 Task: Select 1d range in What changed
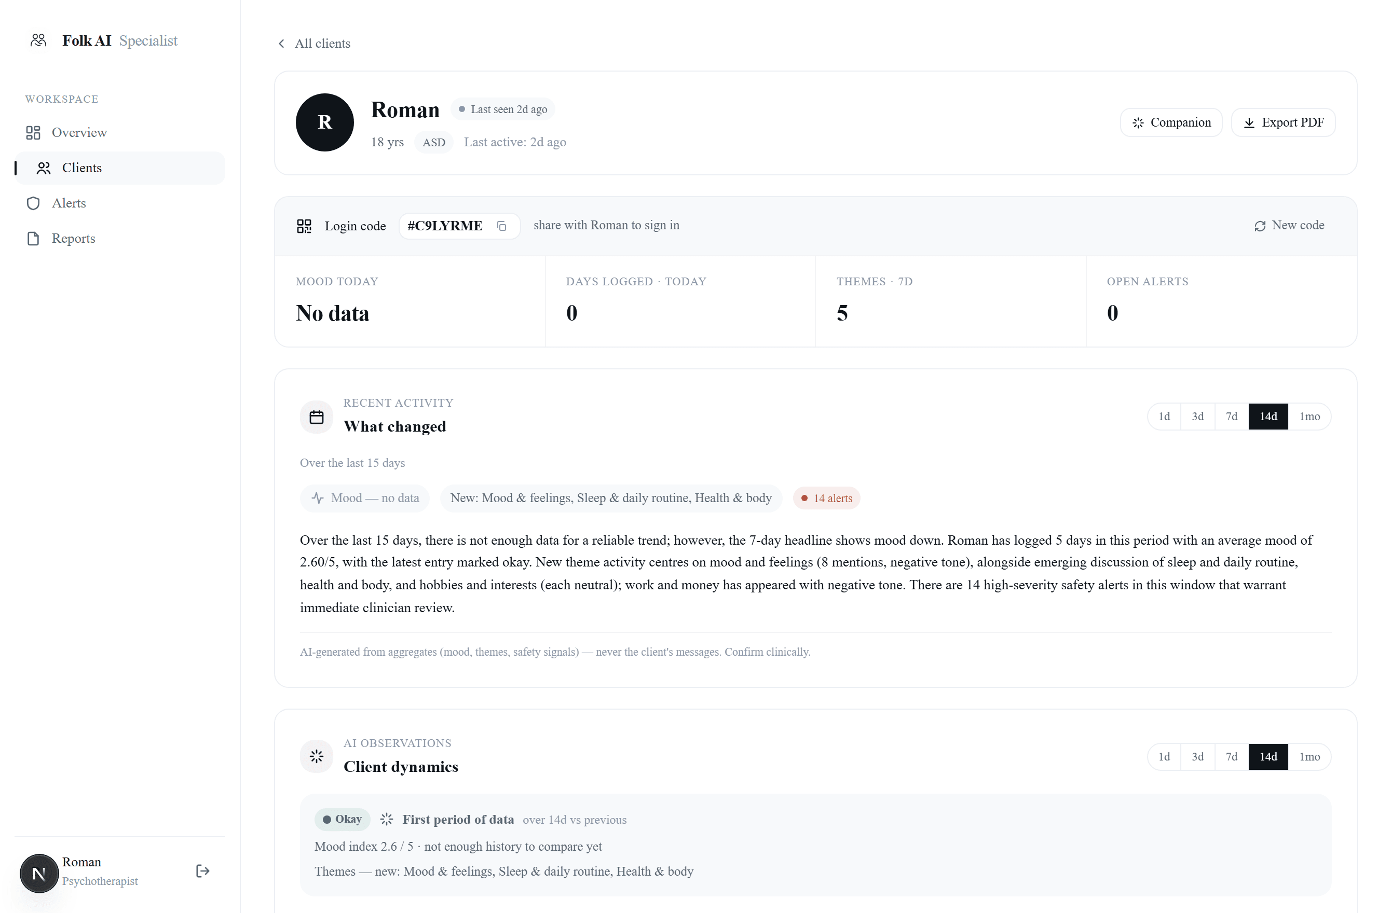click(x=1164, y=417)
